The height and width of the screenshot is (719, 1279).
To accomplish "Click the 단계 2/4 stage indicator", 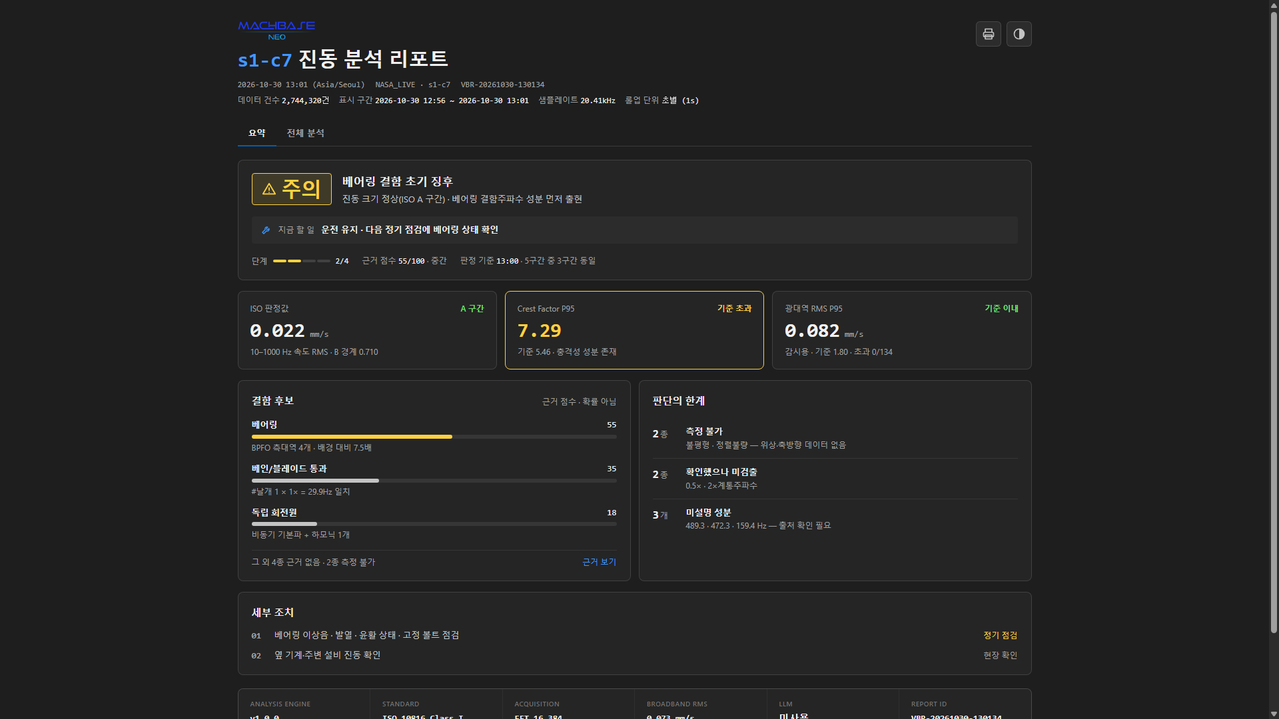I will click(300, 261).
